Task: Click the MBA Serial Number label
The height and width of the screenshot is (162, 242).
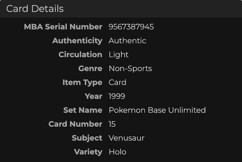Action: (x=63, y=27)
